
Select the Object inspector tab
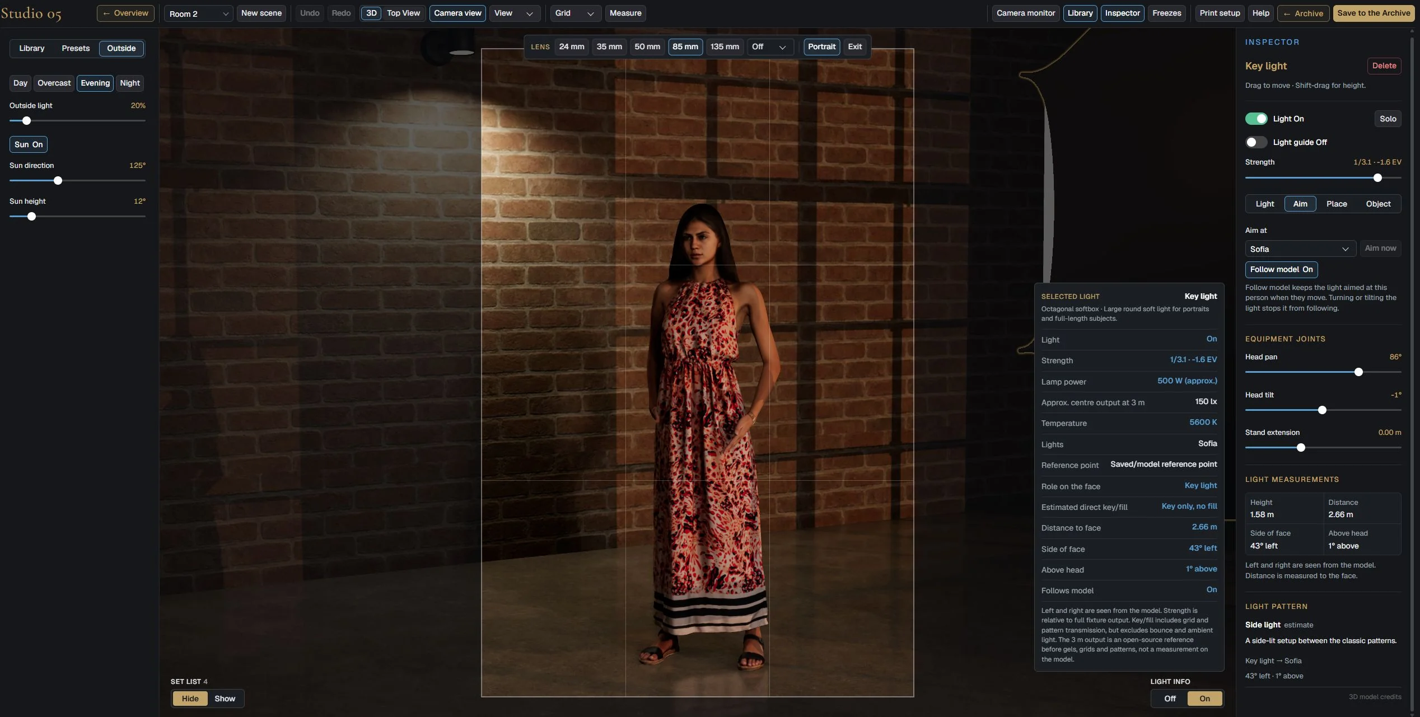click(1378, 204)
